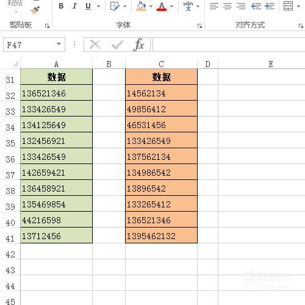
Task: Center align text
Action: [228, 6]
